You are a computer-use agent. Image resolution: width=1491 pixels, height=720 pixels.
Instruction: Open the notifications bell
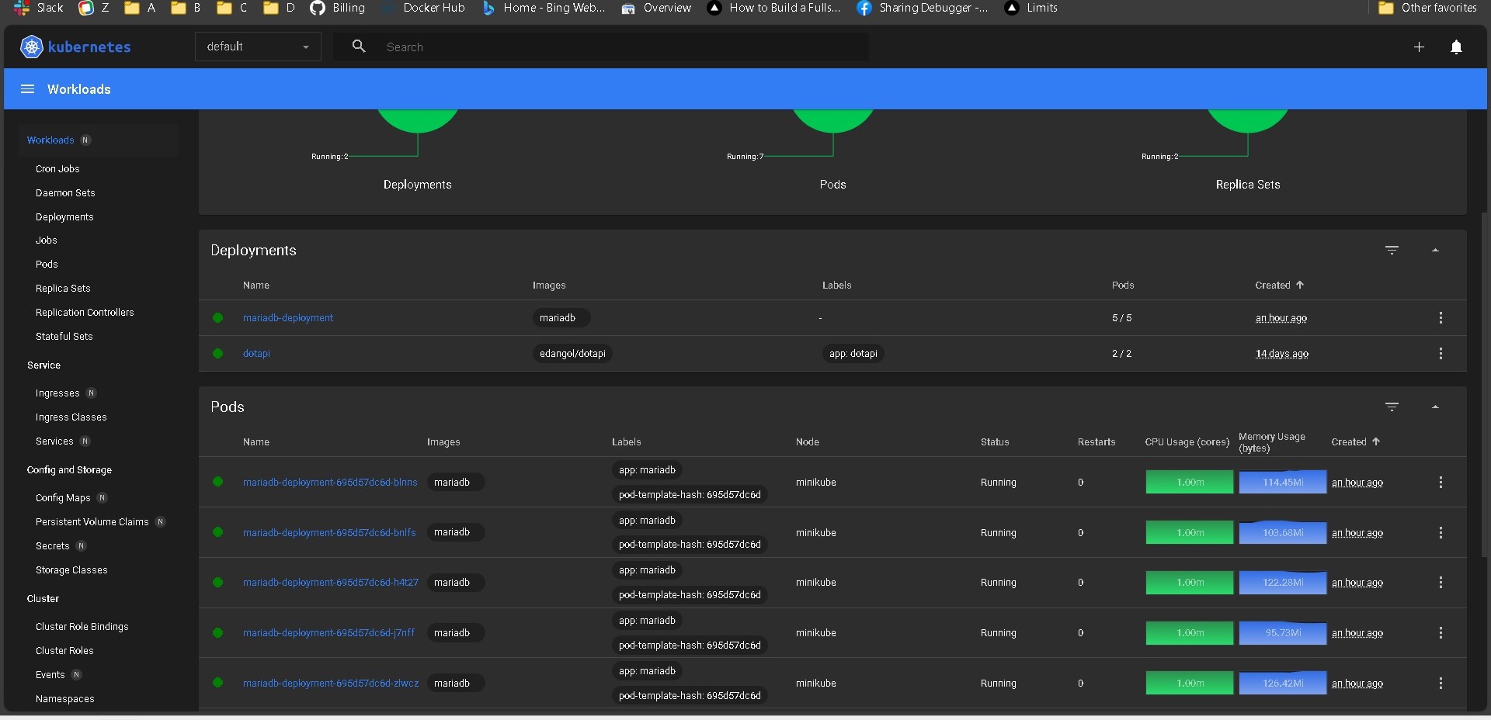(x=1457, y=47)
